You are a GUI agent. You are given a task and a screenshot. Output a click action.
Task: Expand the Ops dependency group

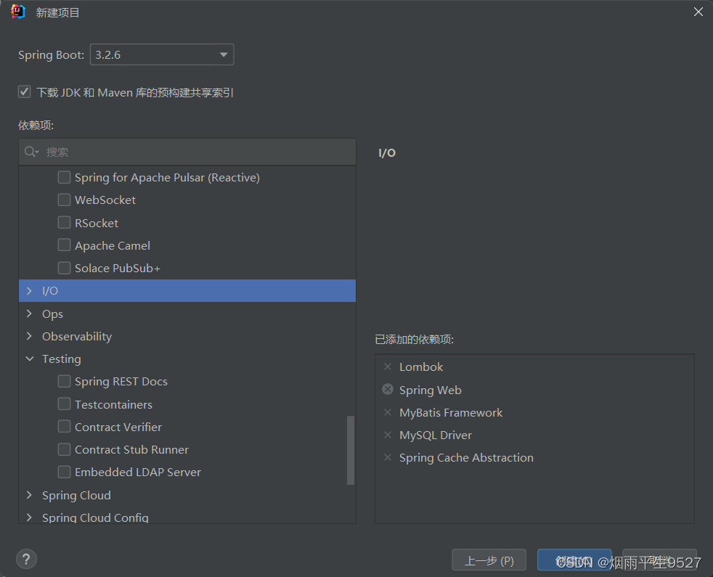(x=29, y=314)
